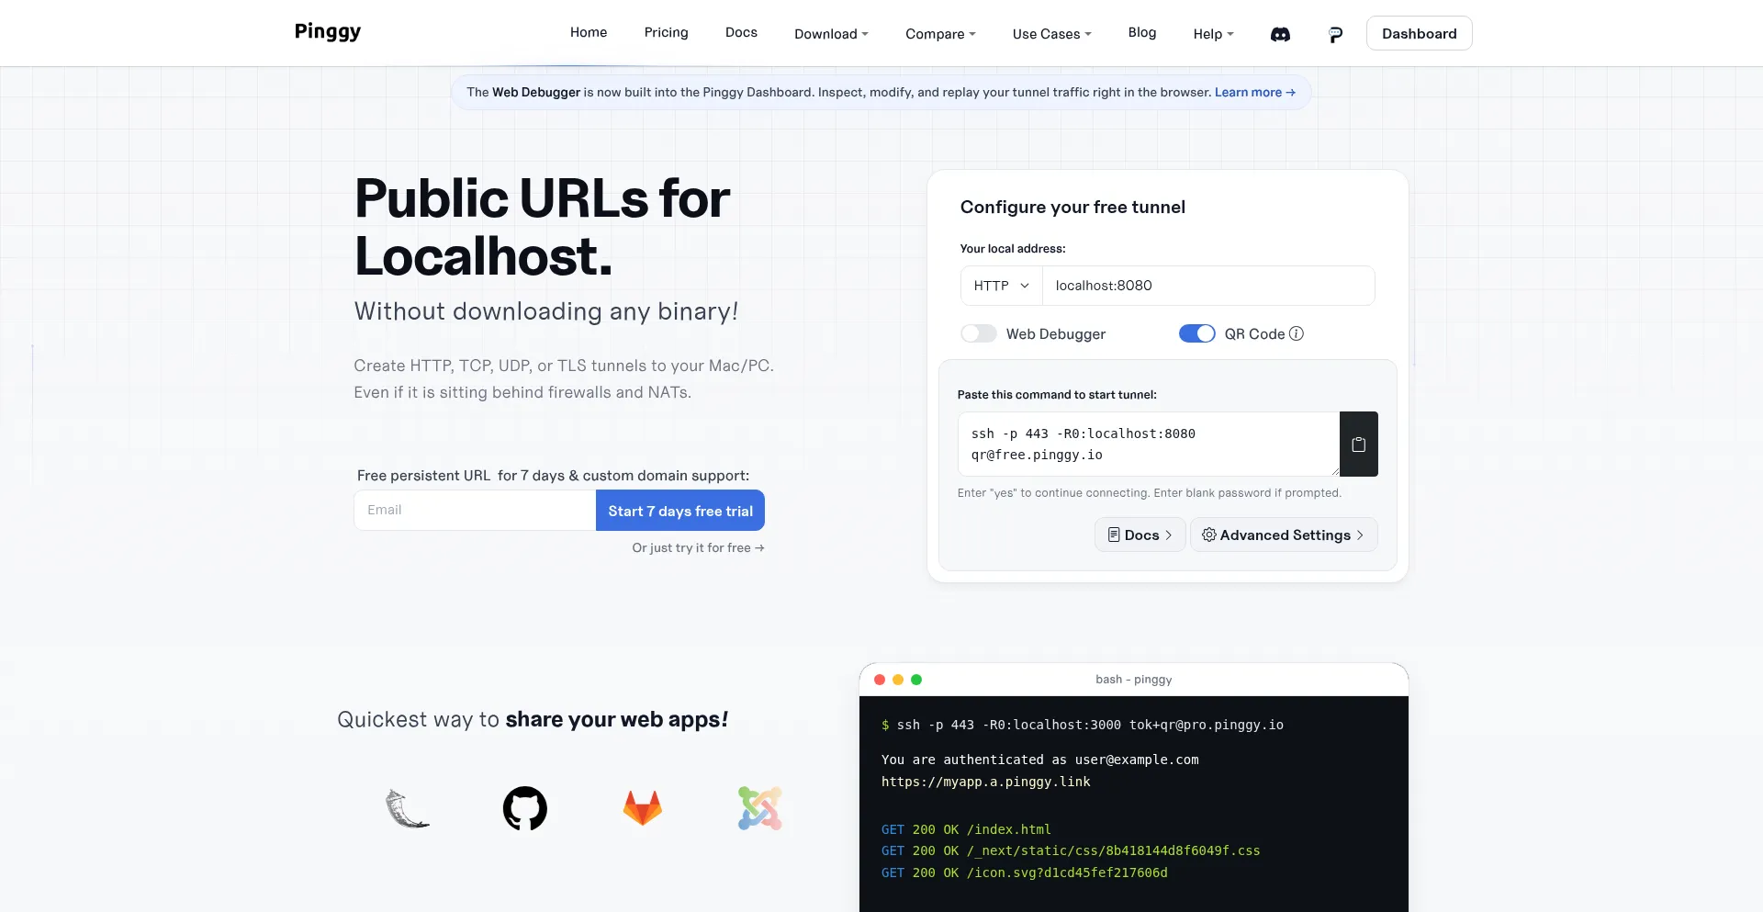1763x912 pixels.
Task: Click the red terminal window dot
Action: tap(880, 680)
